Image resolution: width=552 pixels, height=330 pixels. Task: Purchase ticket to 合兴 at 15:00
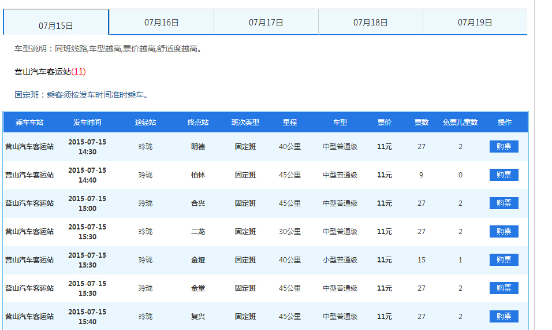(x=503, y=203)
